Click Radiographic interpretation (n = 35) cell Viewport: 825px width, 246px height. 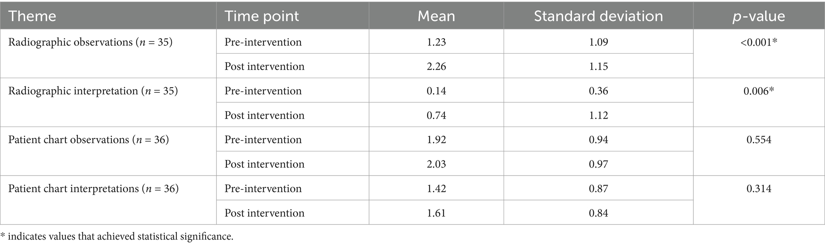(108, 102)
